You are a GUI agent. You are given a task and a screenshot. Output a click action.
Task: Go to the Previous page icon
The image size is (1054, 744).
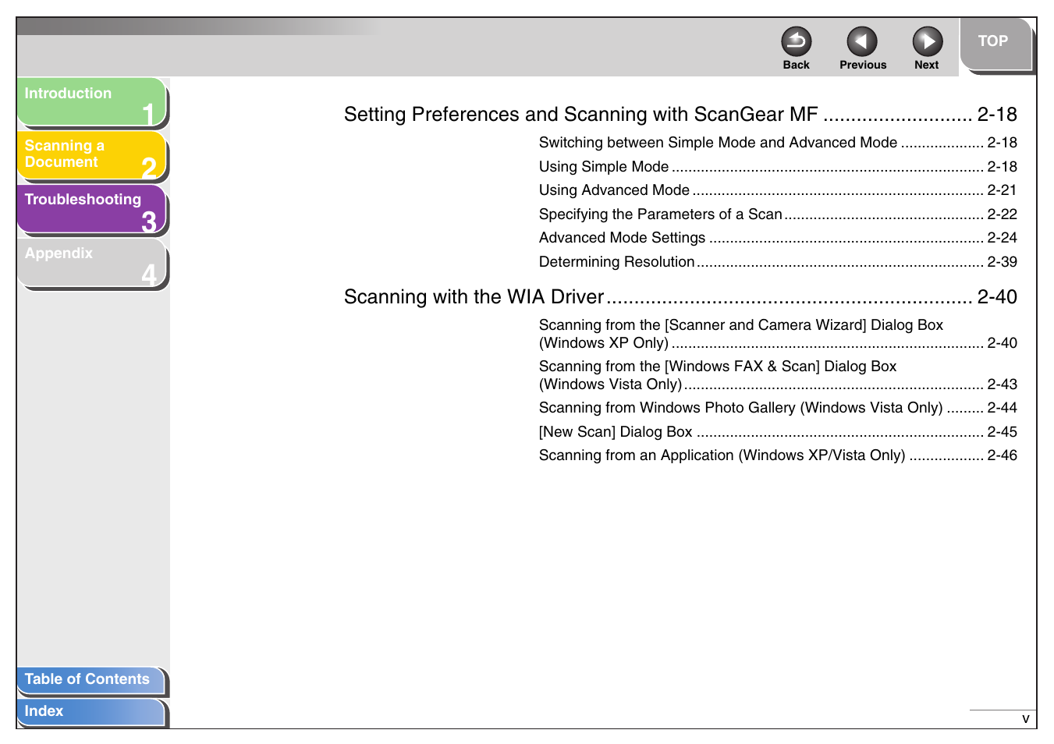[x=861, y=41]
